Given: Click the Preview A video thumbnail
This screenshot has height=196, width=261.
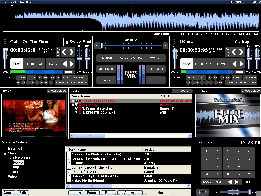Looking at the screenshot, I should tap(34, 115).
